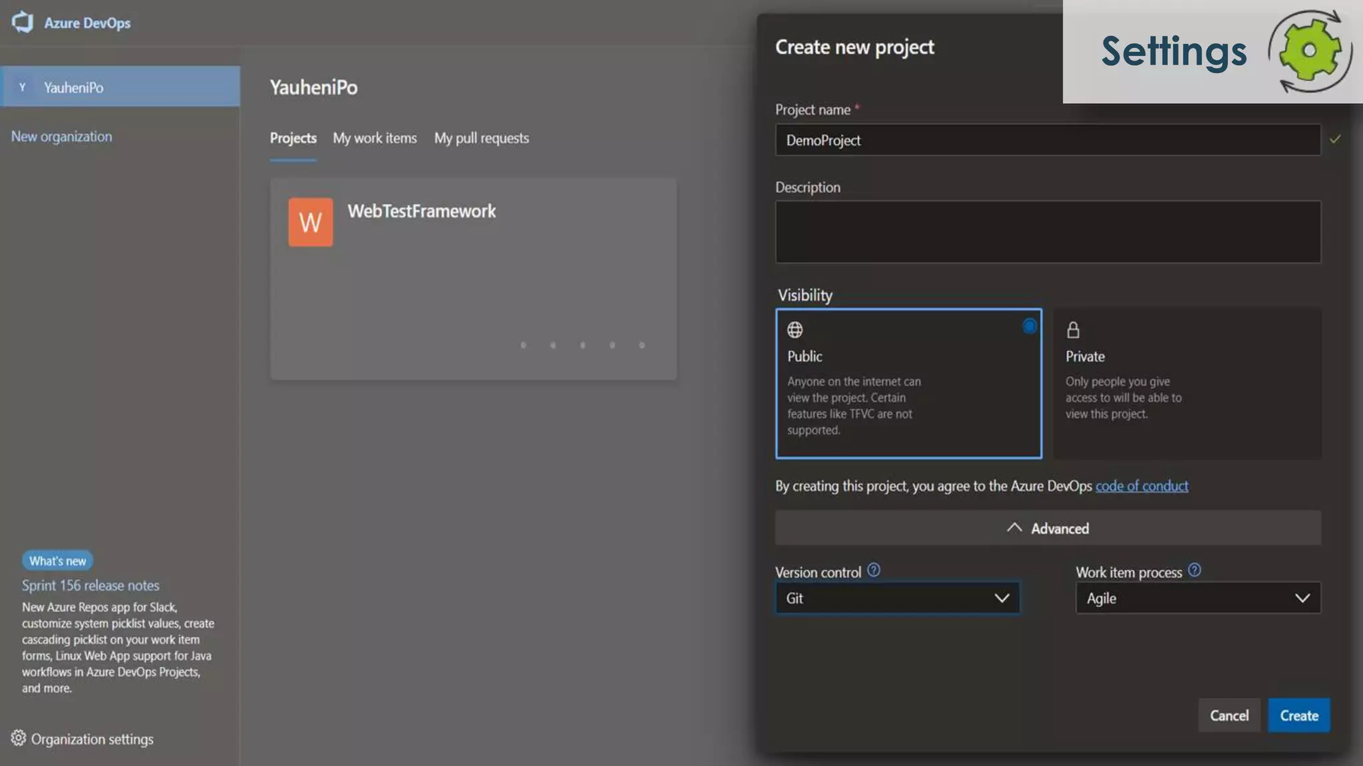1363x766 pixels.
Task: Click the green Settings gear graphic
Action: pyautogui.click(x=1308, y=51)
